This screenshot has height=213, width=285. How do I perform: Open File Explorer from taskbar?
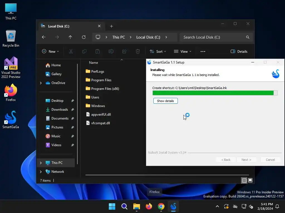136,206
